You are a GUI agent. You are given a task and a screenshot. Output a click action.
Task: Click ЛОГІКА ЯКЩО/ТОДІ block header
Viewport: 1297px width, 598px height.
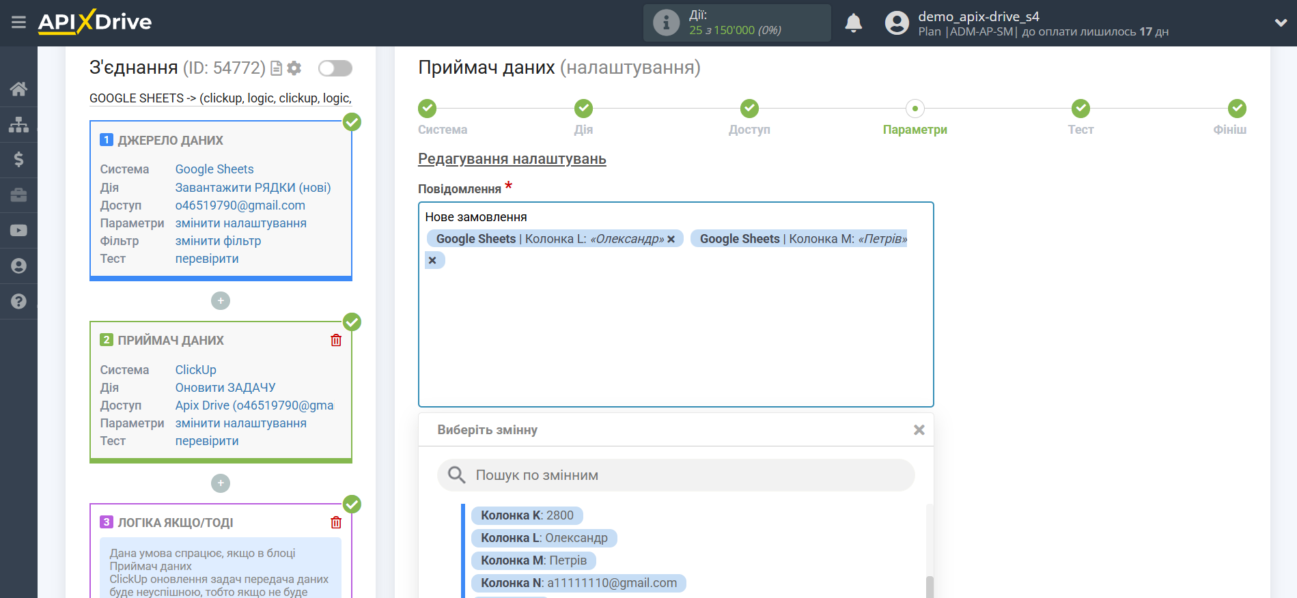[x=176, y=522]
